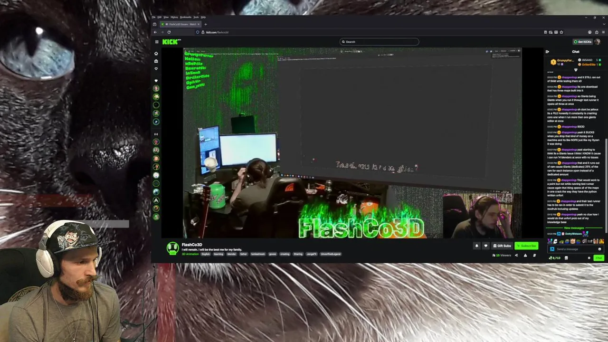The height and width of the screenshot is (342, 608).
Task: Click New messages banner in chat
Action: [574, 228]
